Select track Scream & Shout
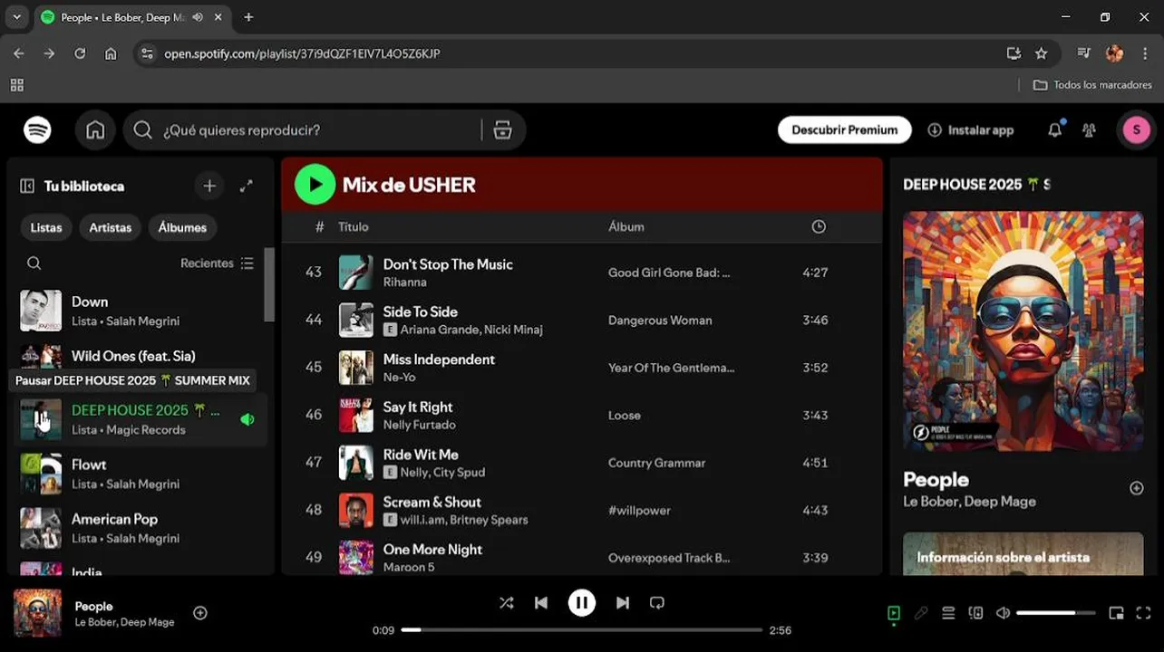Viewport: 1164px width, 652px height. tap(432, 502)
